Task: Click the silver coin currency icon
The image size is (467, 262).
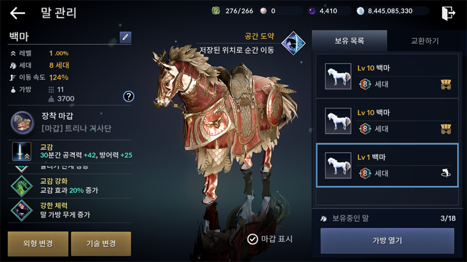Action: click(x=360, y=11)
